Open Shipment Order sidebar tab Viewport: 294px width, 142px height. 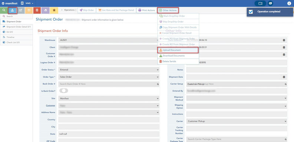point(16,21)
